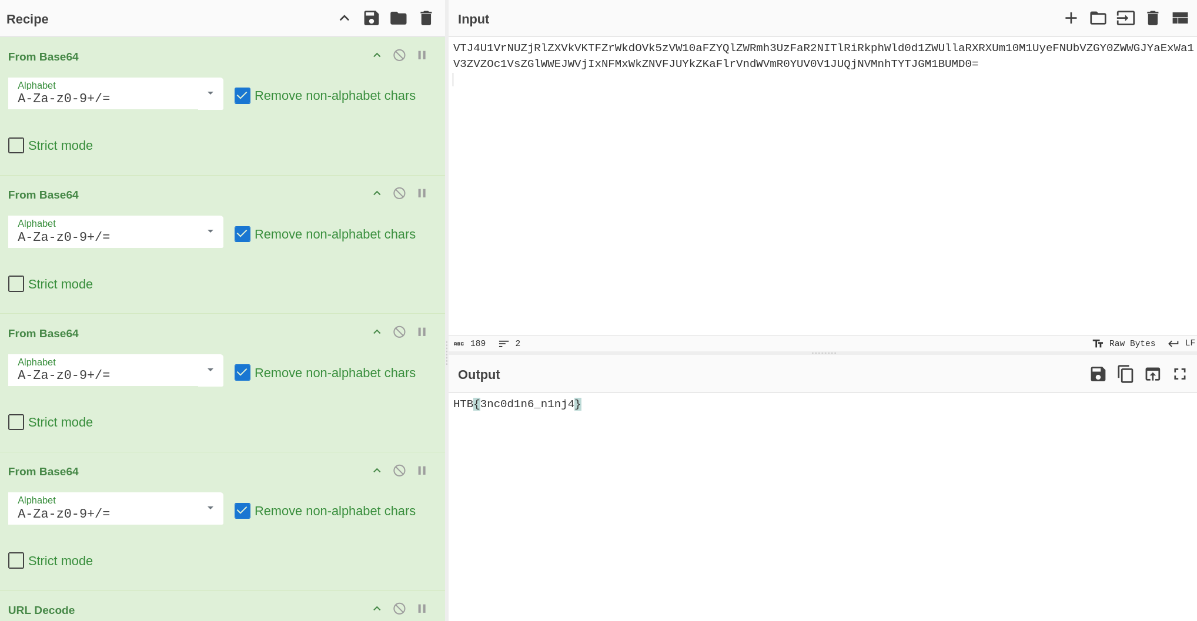The width and height of the screenshot is (1197, 621).
Task: Copy the output to clipboard
Action: [1125, 374]
